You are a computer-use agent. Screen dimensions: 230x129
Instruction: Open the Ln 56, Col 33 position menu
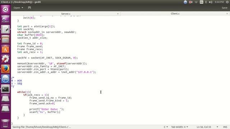(207, 127)
